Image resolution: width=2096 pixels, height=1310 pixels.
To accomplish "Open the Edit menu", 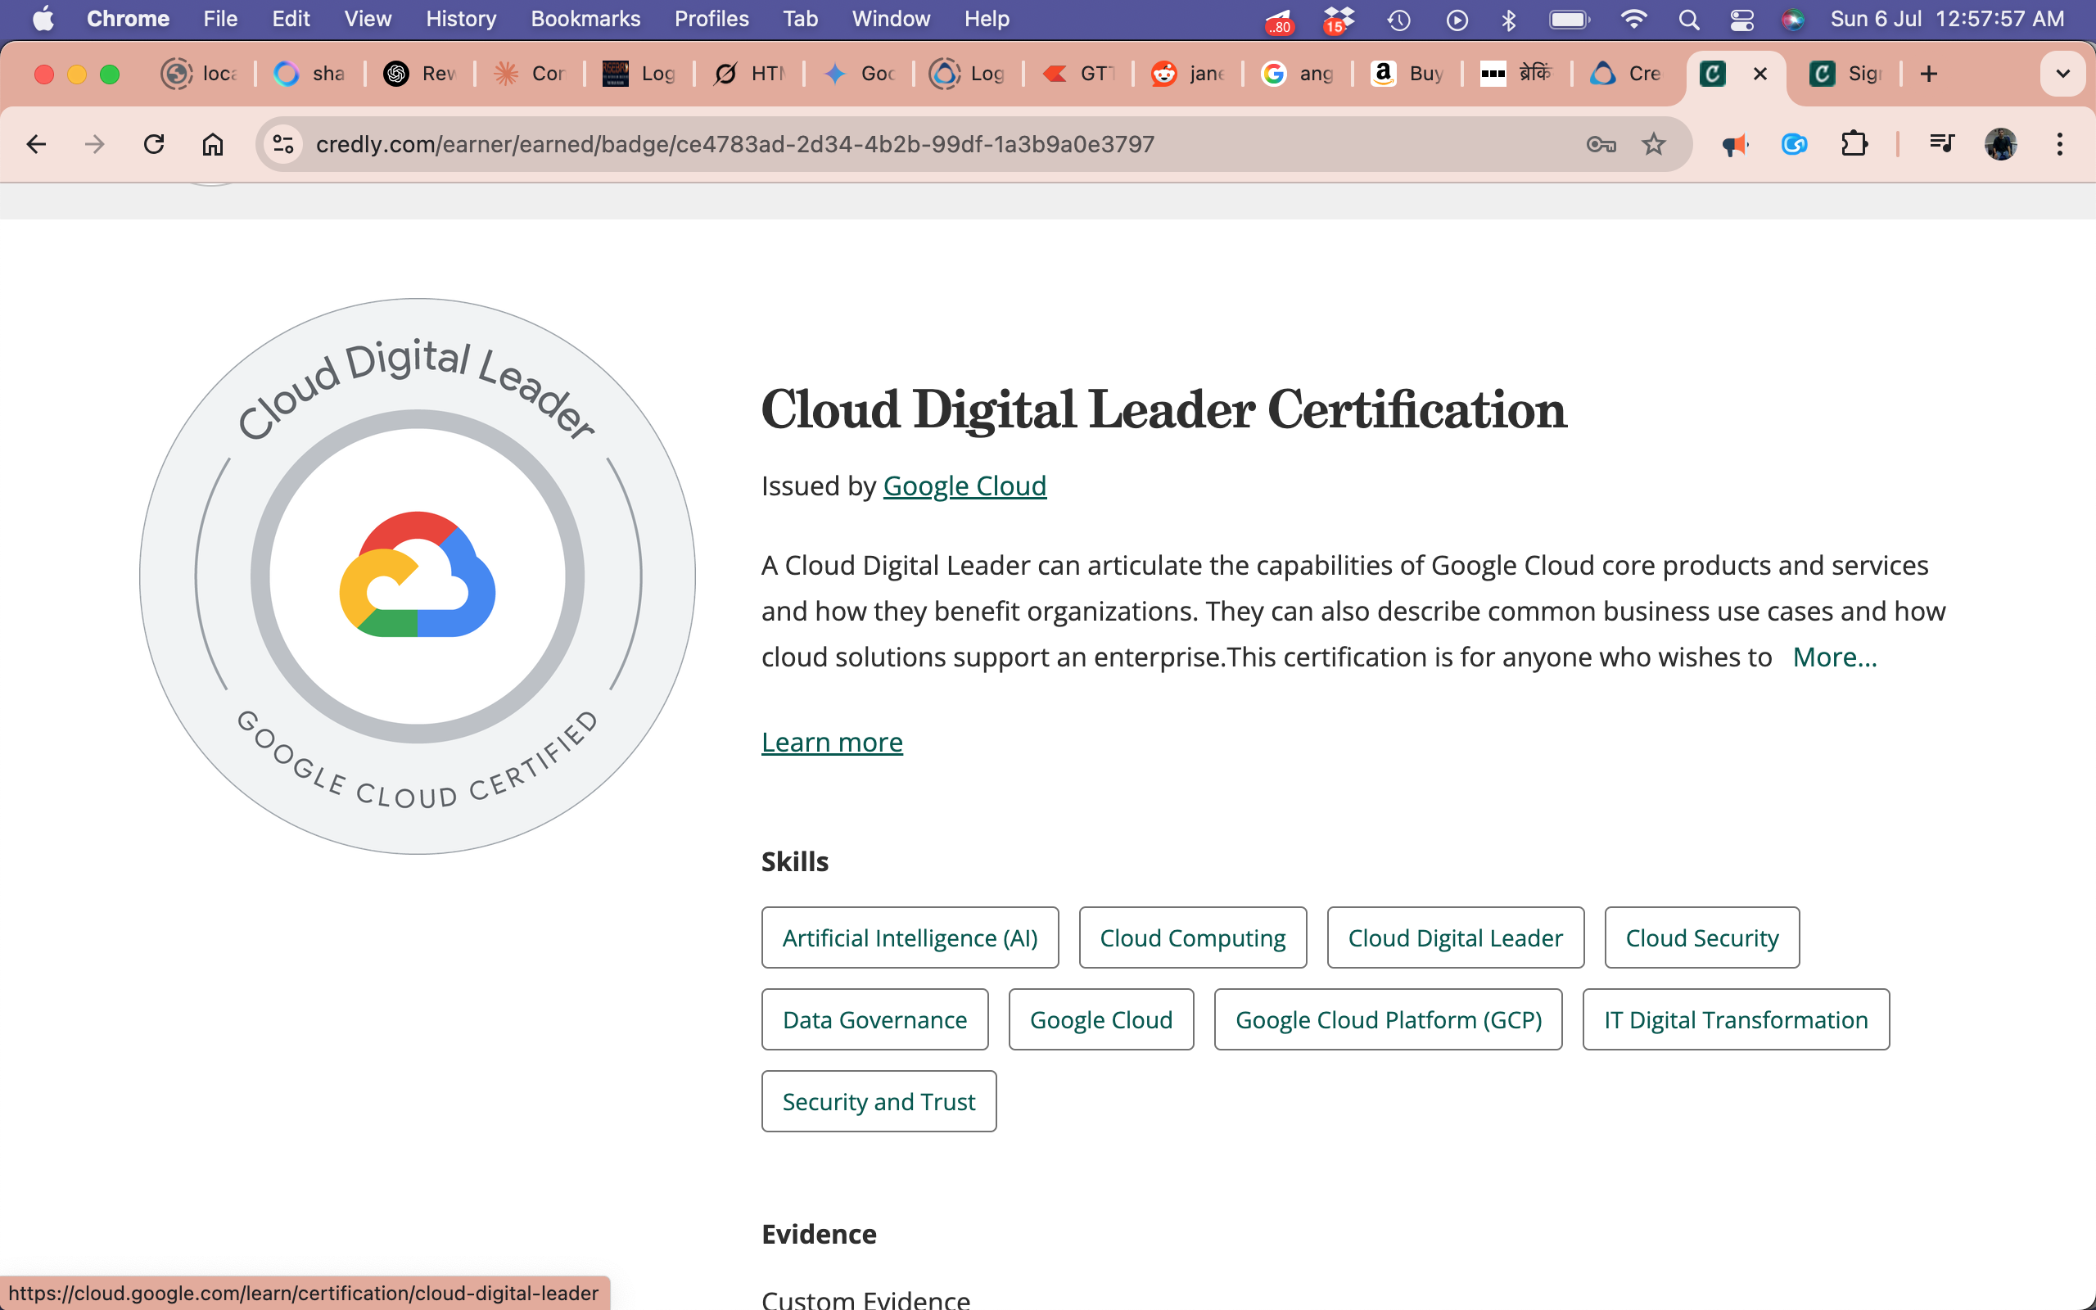I will pos(291,19).
